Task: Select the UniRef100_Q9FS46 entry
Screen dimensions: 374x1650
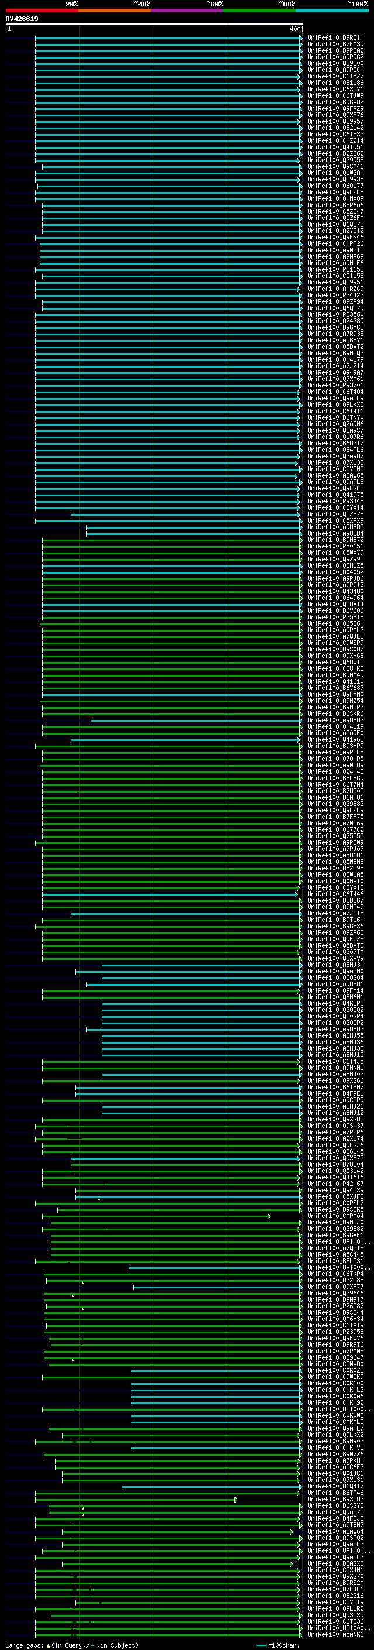Action: (x=335, y=238)
